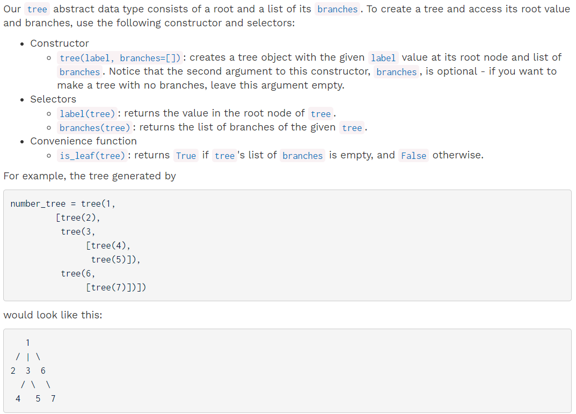The width and height of the screenshot is (576, 414).
Task: Click 'branches' code word in first paragraph
Action: coord(337,9)
